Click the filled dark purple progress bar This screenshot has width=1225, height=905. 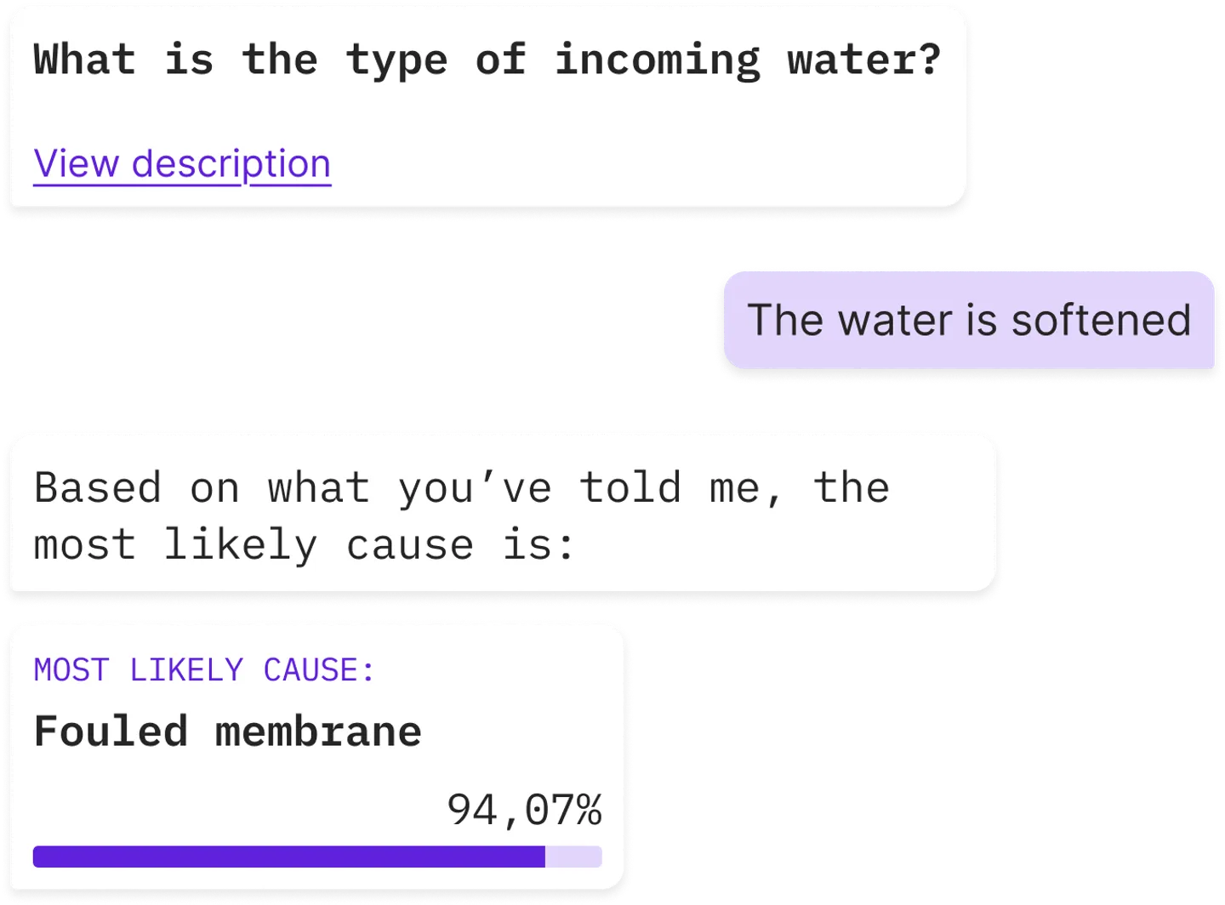289,857
